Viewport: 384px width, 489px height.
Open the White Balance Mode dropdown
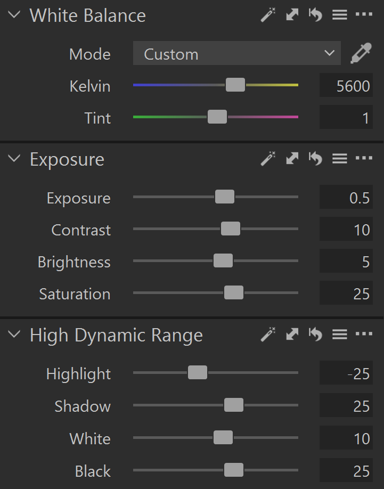236,54
